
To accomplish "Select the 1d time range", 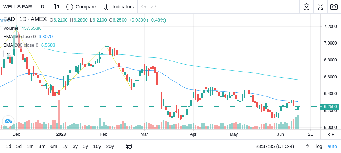I will point(8,147).
